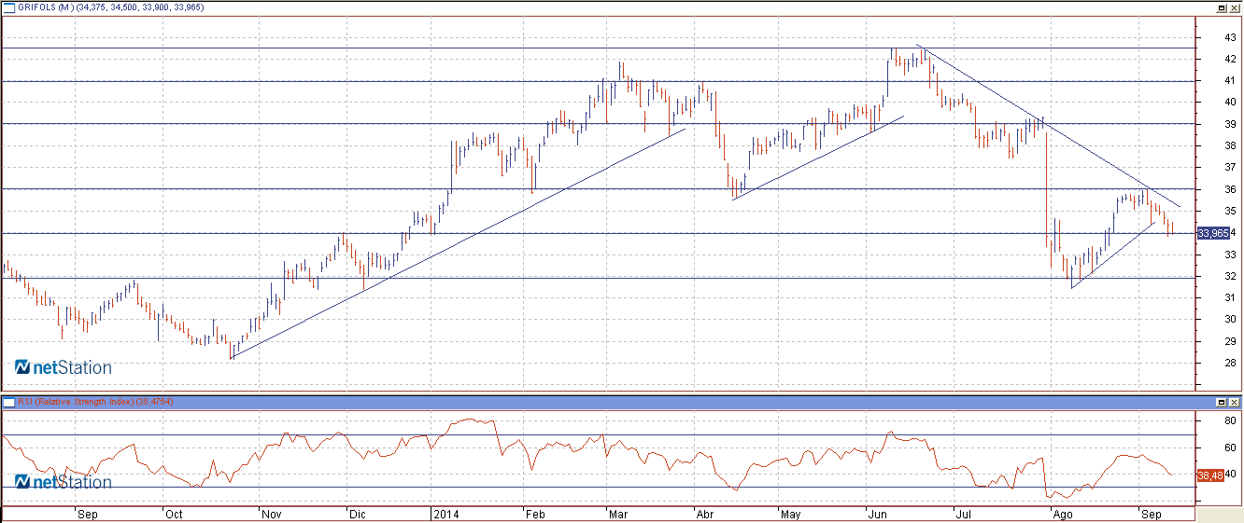Screen dimensions: 1244x523
Task: Click the Mar label on time axis
Action: tap(618, 514)
